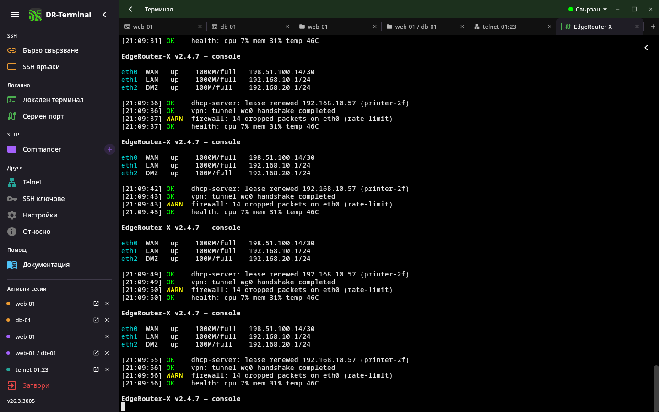Pop out db-01 session in new window
The width and height of the screenshot is (659, 412).
click(96, 320)
